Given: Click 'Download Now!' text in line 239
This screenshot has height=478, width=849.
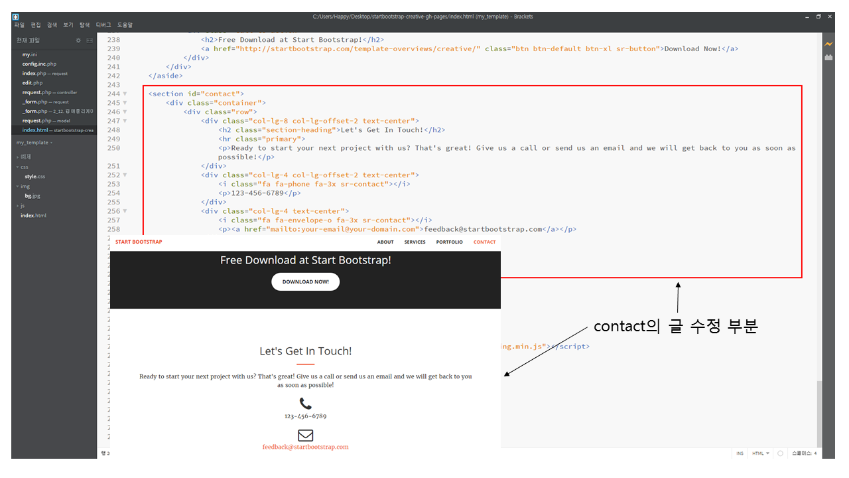Looking at the screenshot, I should 692,48.
